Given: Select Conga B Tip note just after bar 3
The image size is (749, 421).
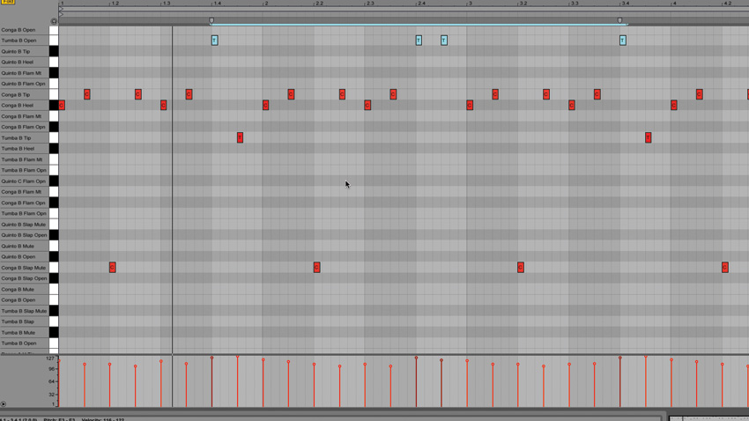Looking at the screenshot, I should [495, 94].
